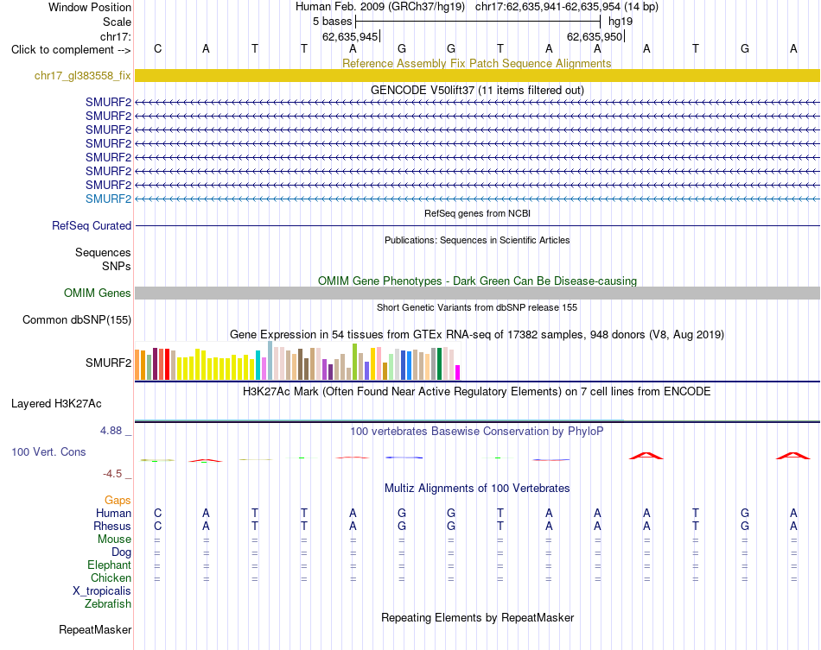Open the "RefSeq genes from NCBI" title

(x=477, y=213)
